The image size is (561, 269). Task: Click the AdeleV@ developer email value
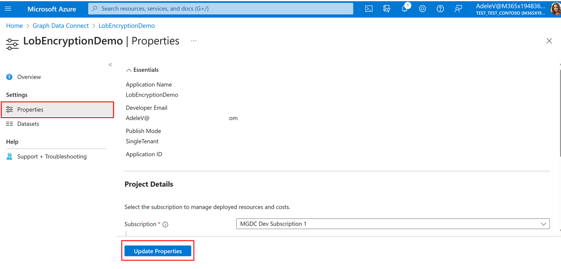click(x=138, y=118)
